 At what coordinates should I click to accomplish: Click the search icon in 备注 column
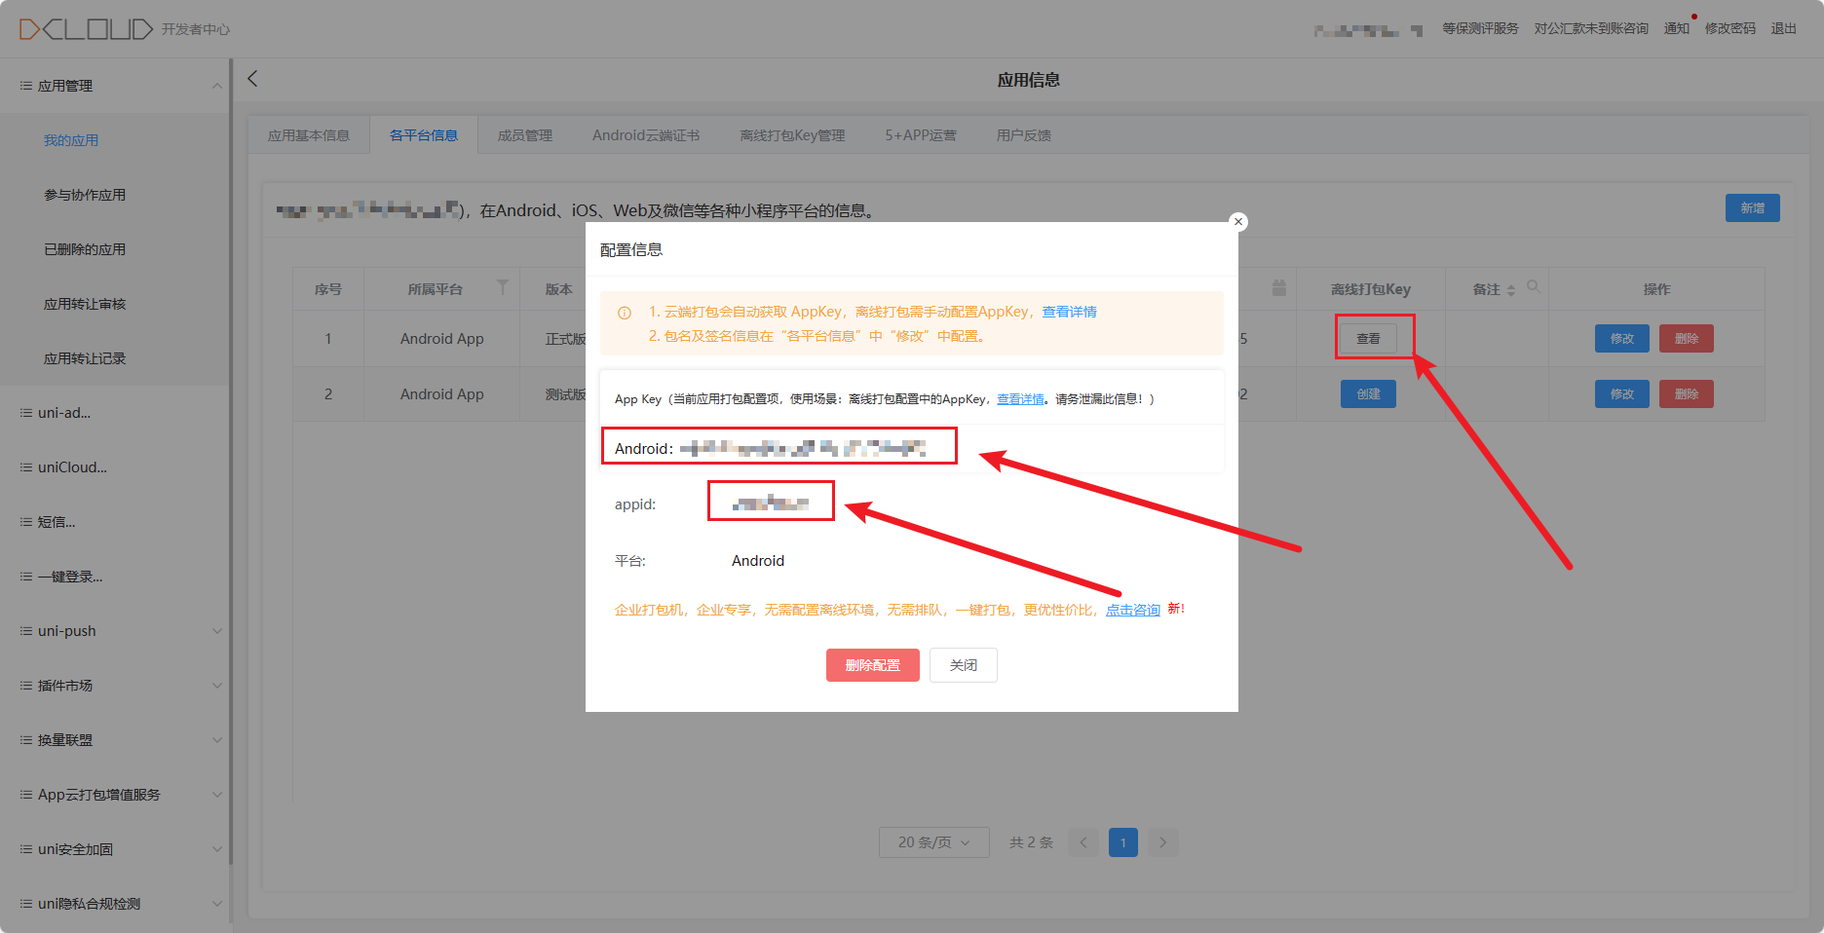pyautogui.click(x=1533, y=286)
